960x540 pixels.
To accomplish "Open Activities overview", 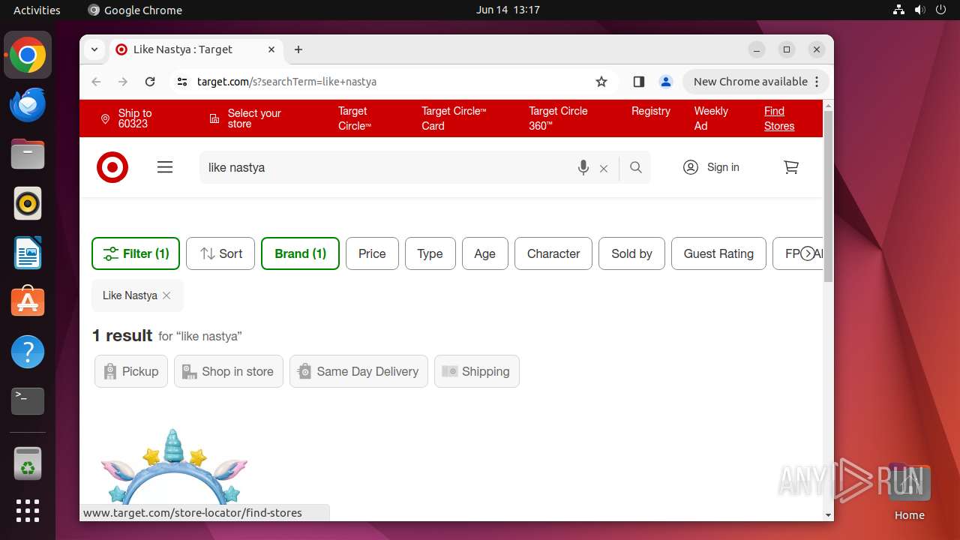I will click(37, 10).
